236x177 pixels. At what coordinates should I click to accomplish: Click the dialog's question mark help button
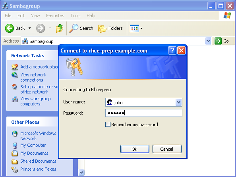click(172, 50)
